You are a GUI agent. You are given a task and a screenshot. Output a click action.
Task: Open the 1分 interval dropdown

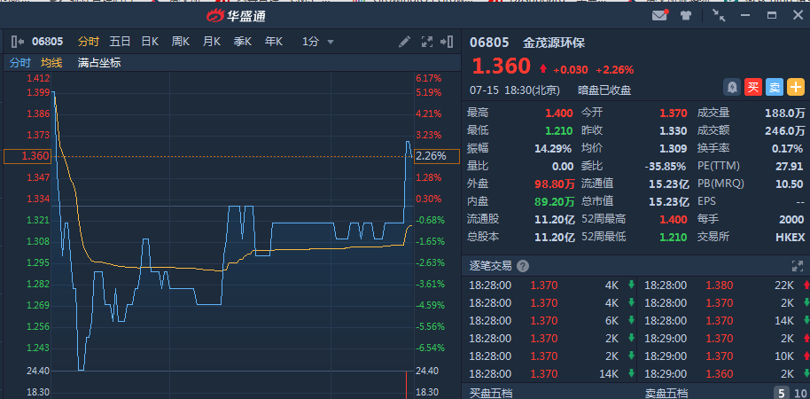point(317,42)
